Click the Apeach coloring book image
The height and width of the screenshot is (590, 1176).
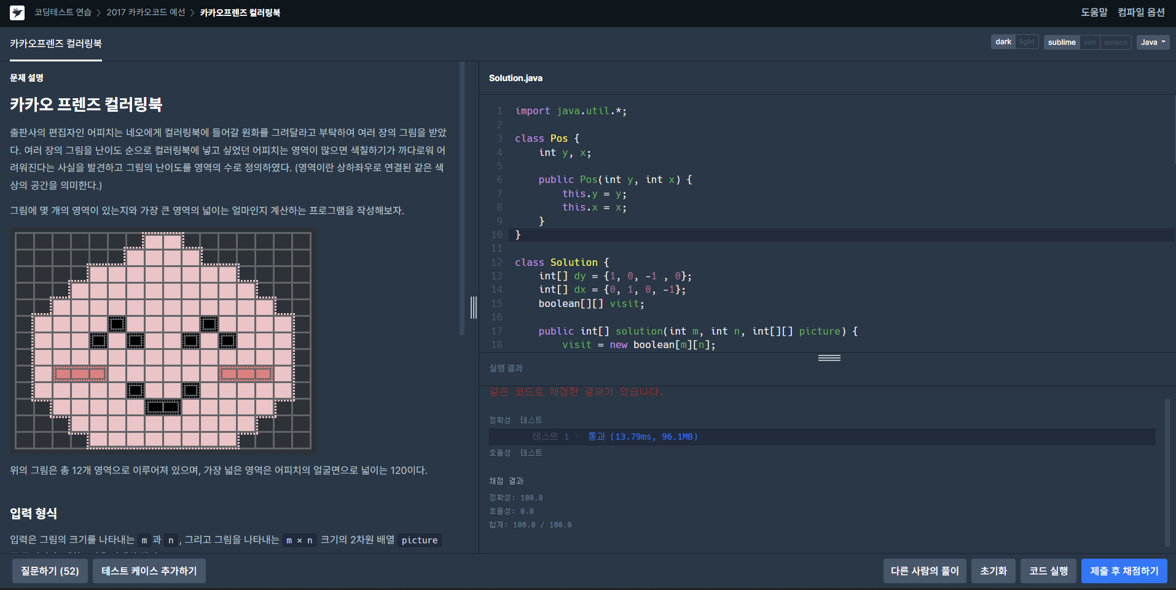[x=163, y=340]
